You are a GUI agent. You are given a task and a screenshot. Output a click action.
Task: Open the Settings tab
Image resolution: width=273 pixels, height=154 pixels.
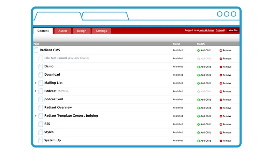pos(101,31)
